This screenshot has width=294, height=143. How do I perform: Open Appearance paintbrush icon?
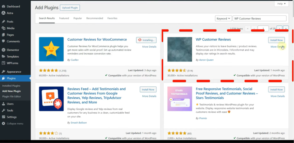(x=3, y=72)
